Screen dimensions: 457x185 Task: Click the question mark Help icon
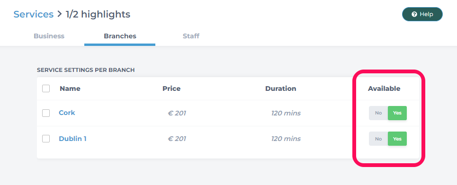414,14
